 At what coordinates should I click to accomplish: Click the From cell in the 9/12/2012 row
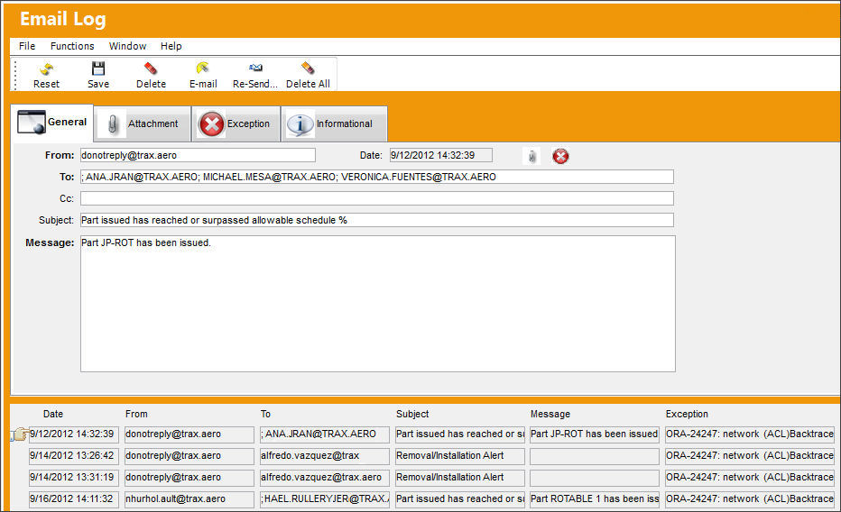click(189, 434)
